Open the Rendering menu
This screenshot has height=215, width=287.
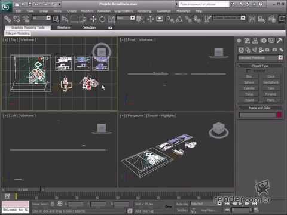(144, 11)
